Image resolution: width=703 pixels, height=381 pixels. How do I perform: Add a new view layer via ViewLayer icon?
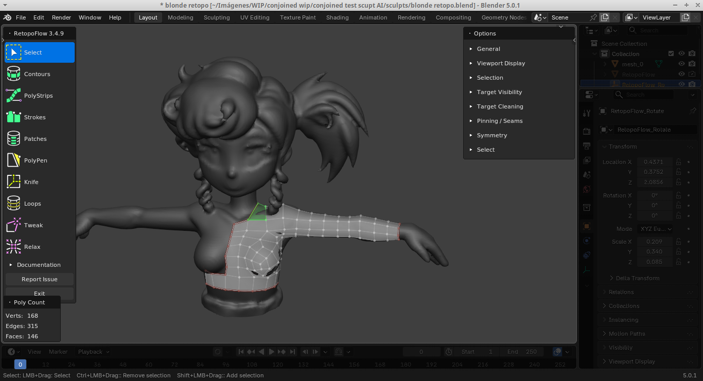(x=686, y=17)
